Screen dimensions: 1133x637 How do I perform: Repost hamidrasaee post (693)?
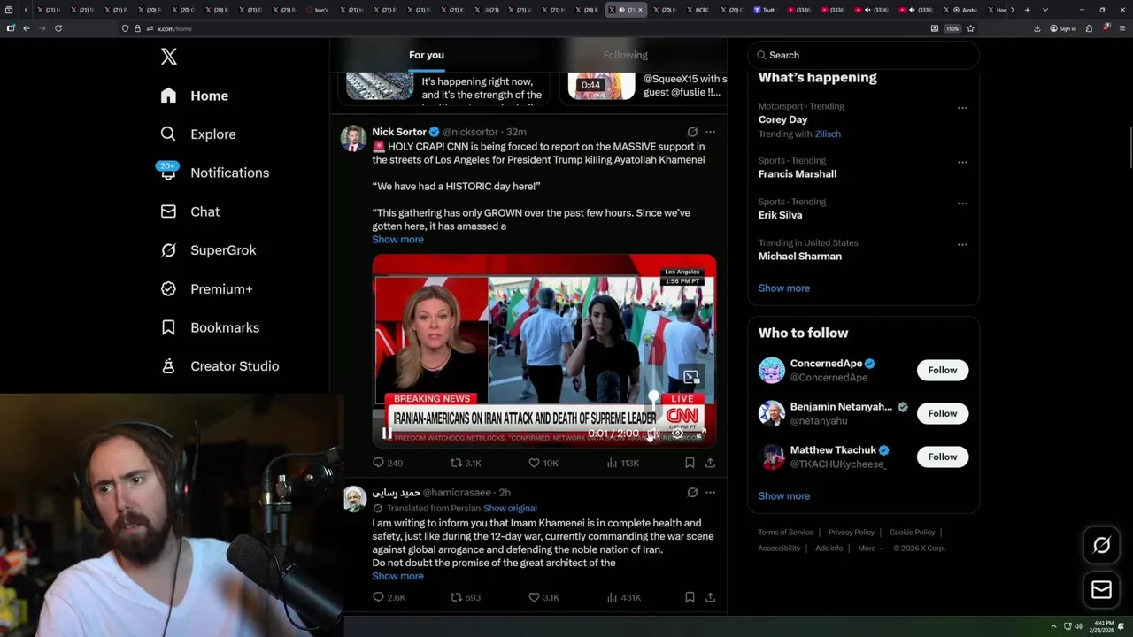click(x=466, y=597)
